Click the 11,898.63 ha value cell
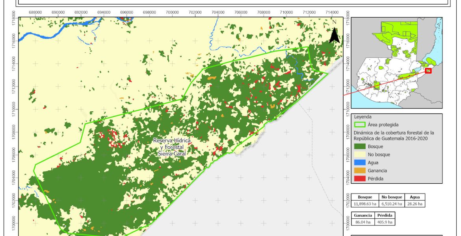The width and height of the screenshot is (461, 236). 364,204
